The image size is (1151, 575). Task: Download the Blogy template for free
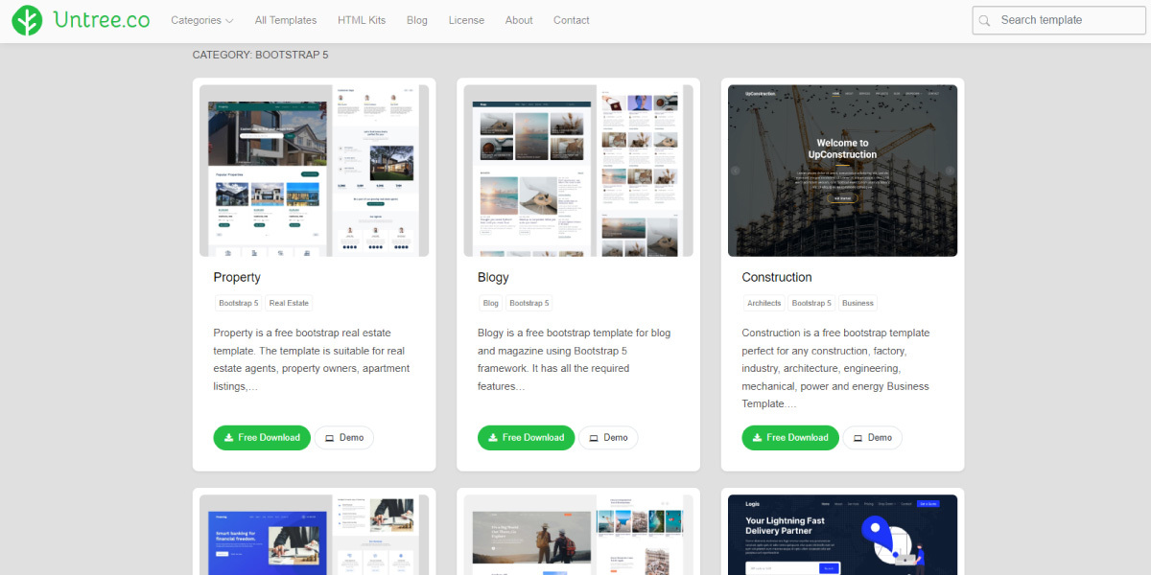point(527,438)
